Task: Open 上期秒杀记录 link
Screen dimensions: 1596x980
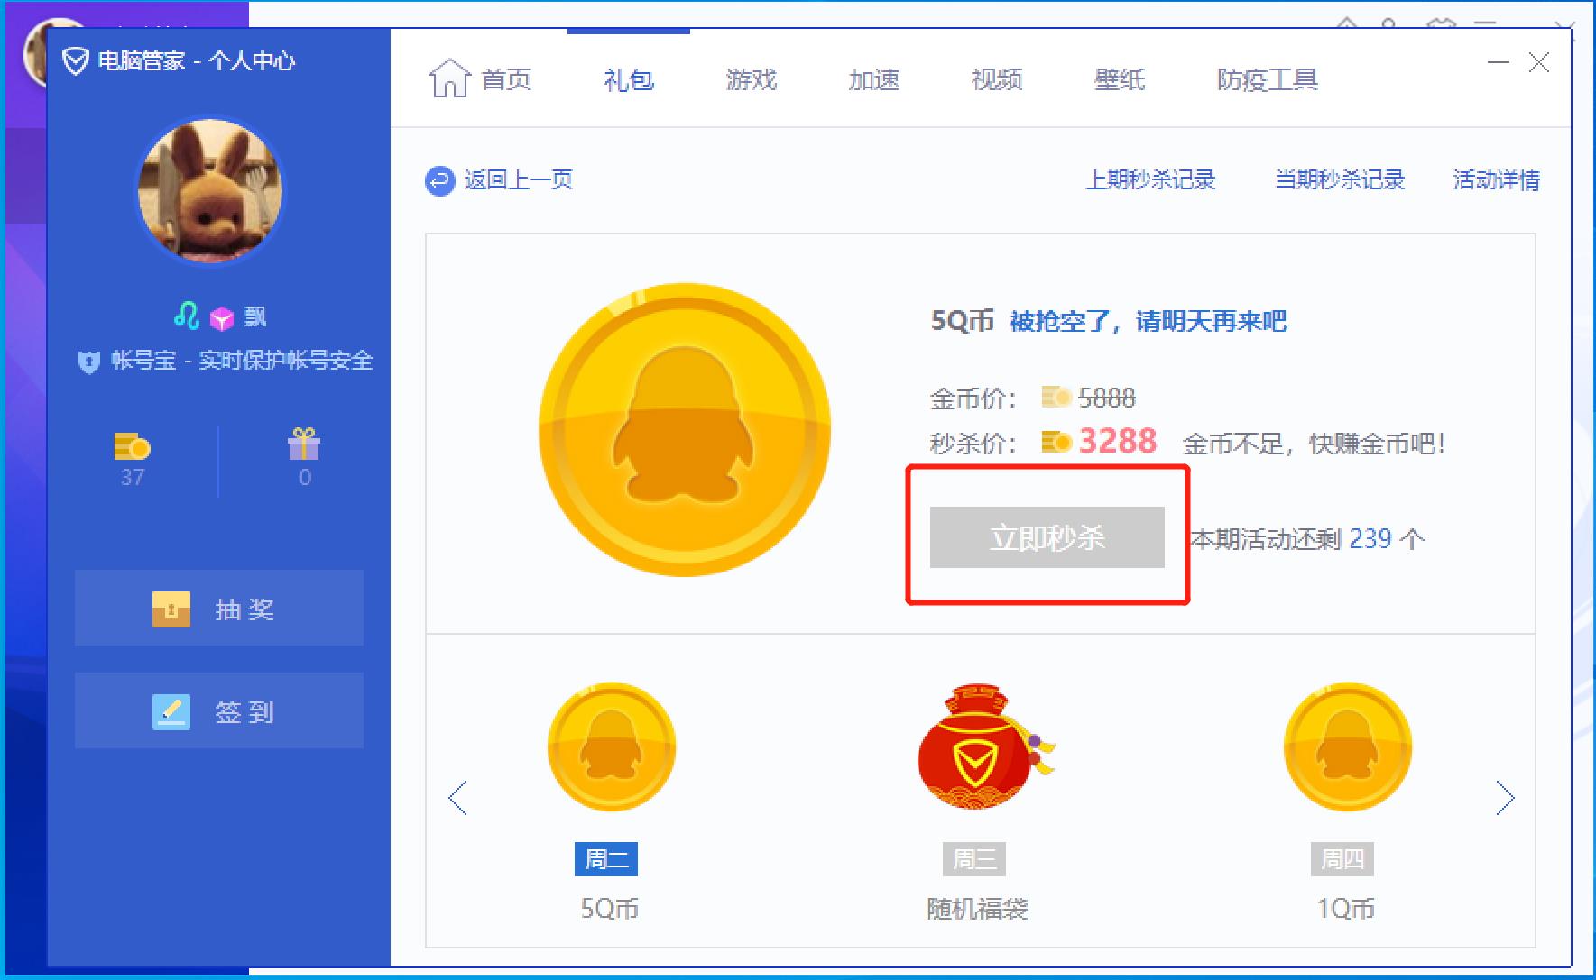Action: point(1150,180)
